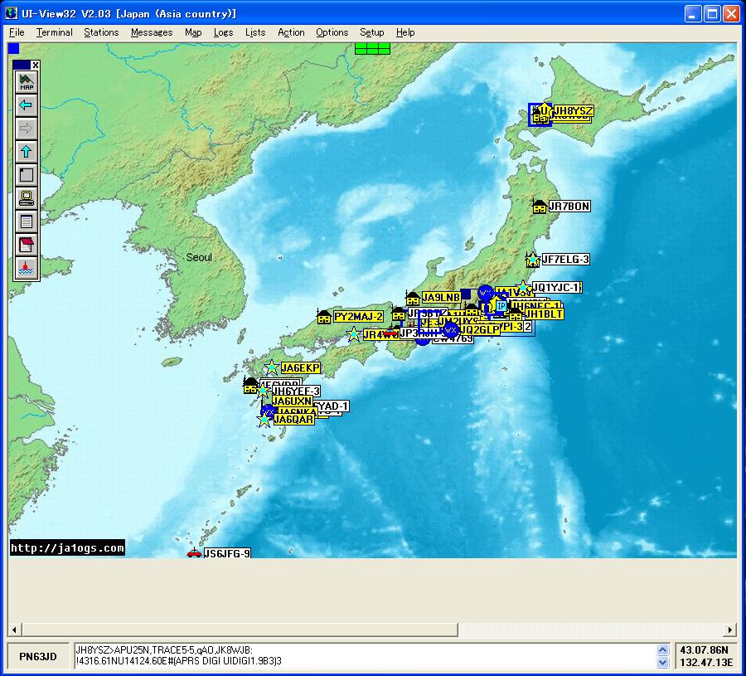Open the Setup menu
746x676 pixels.
point(371,32)
